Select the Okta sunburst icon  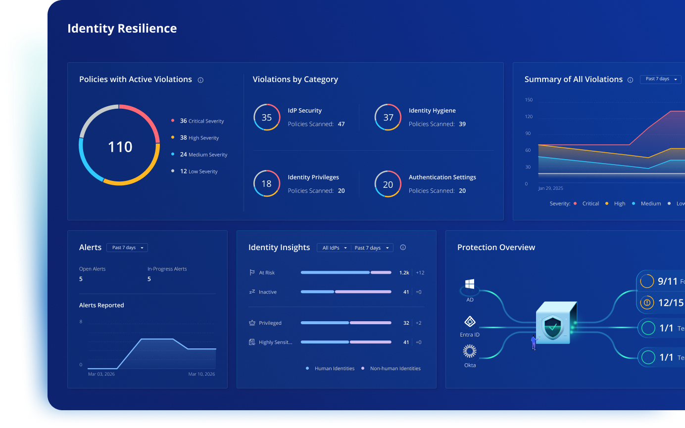tap(470, 351)
